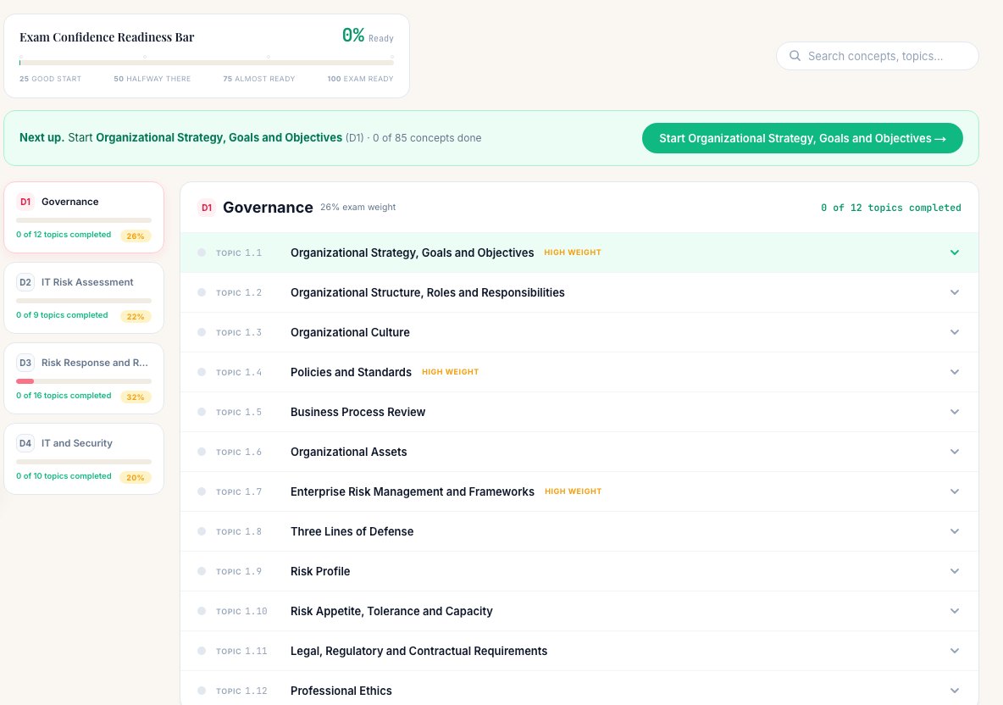Viewport: 1003px width, 705px height.
Task: Click '0 of 16 topics completed' on Risk Response card
Action: (x=64, y=396)
